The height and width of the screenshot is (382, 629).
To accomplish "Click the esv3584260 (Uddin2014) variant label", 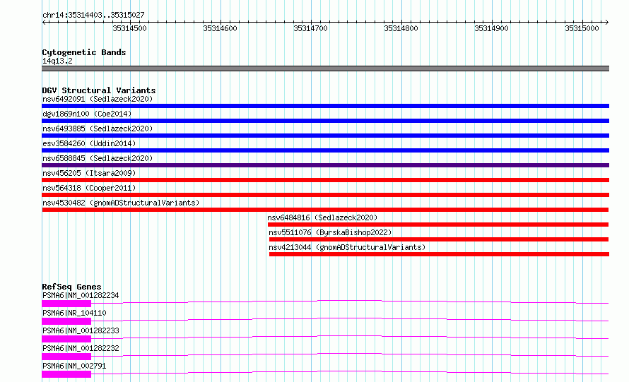I will point(89,143).
